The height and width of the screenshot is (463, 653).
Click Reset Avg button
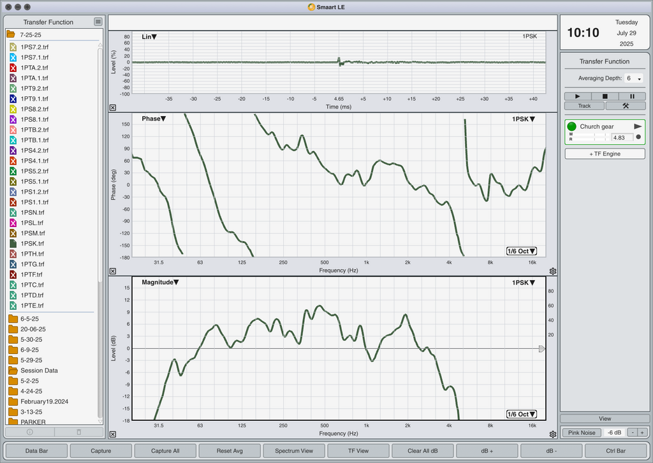pyautogui.click(x=230, y=450)
